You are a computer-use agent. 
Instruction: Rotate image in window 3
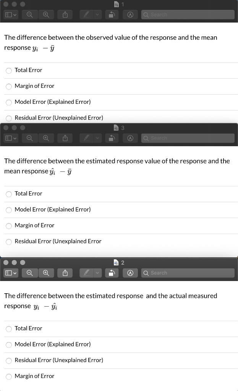click(112, 138)
